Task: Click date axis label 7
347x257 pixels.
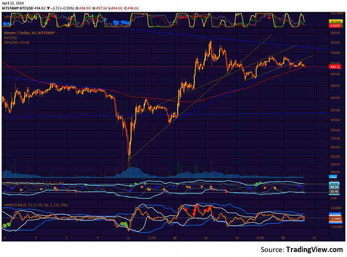Action: pyautogui.click(x=67, y=238)
